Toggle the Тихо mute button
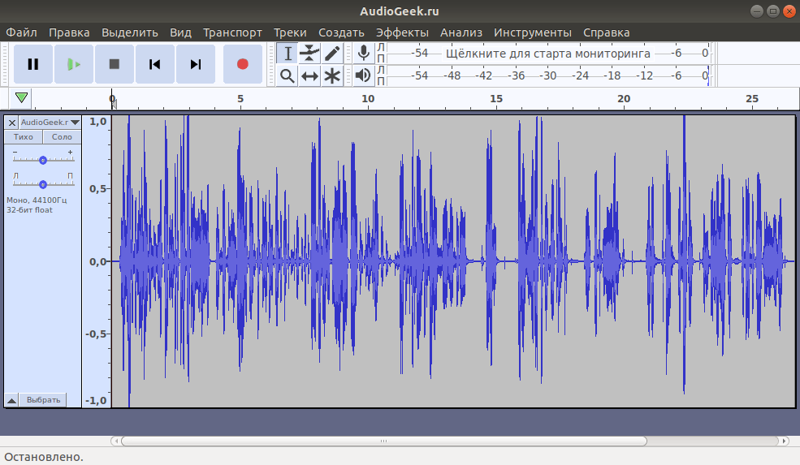Image resolution: width=800 pixels, height=465 pixels. tap(24, 136)
